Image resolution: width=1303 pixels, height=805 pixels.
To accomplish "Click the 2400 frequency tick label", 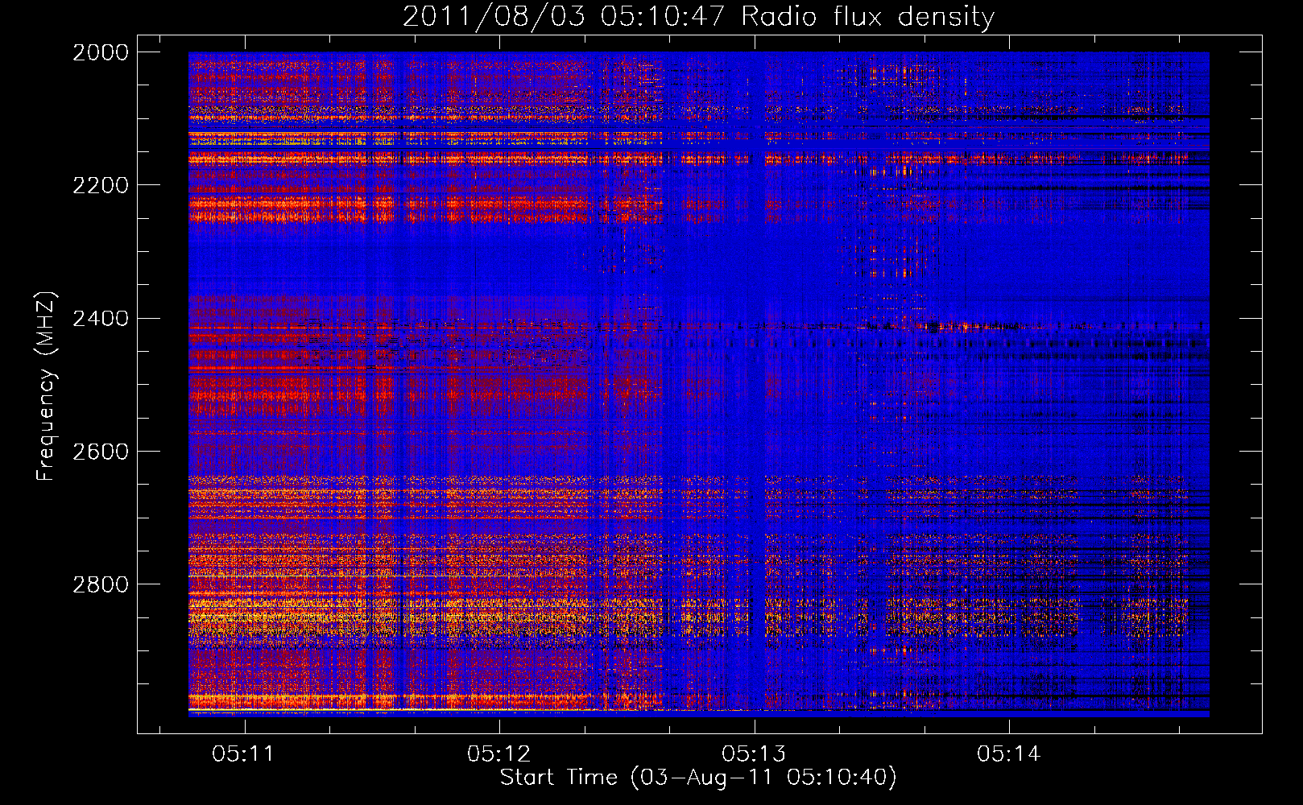I will [101, 319].
